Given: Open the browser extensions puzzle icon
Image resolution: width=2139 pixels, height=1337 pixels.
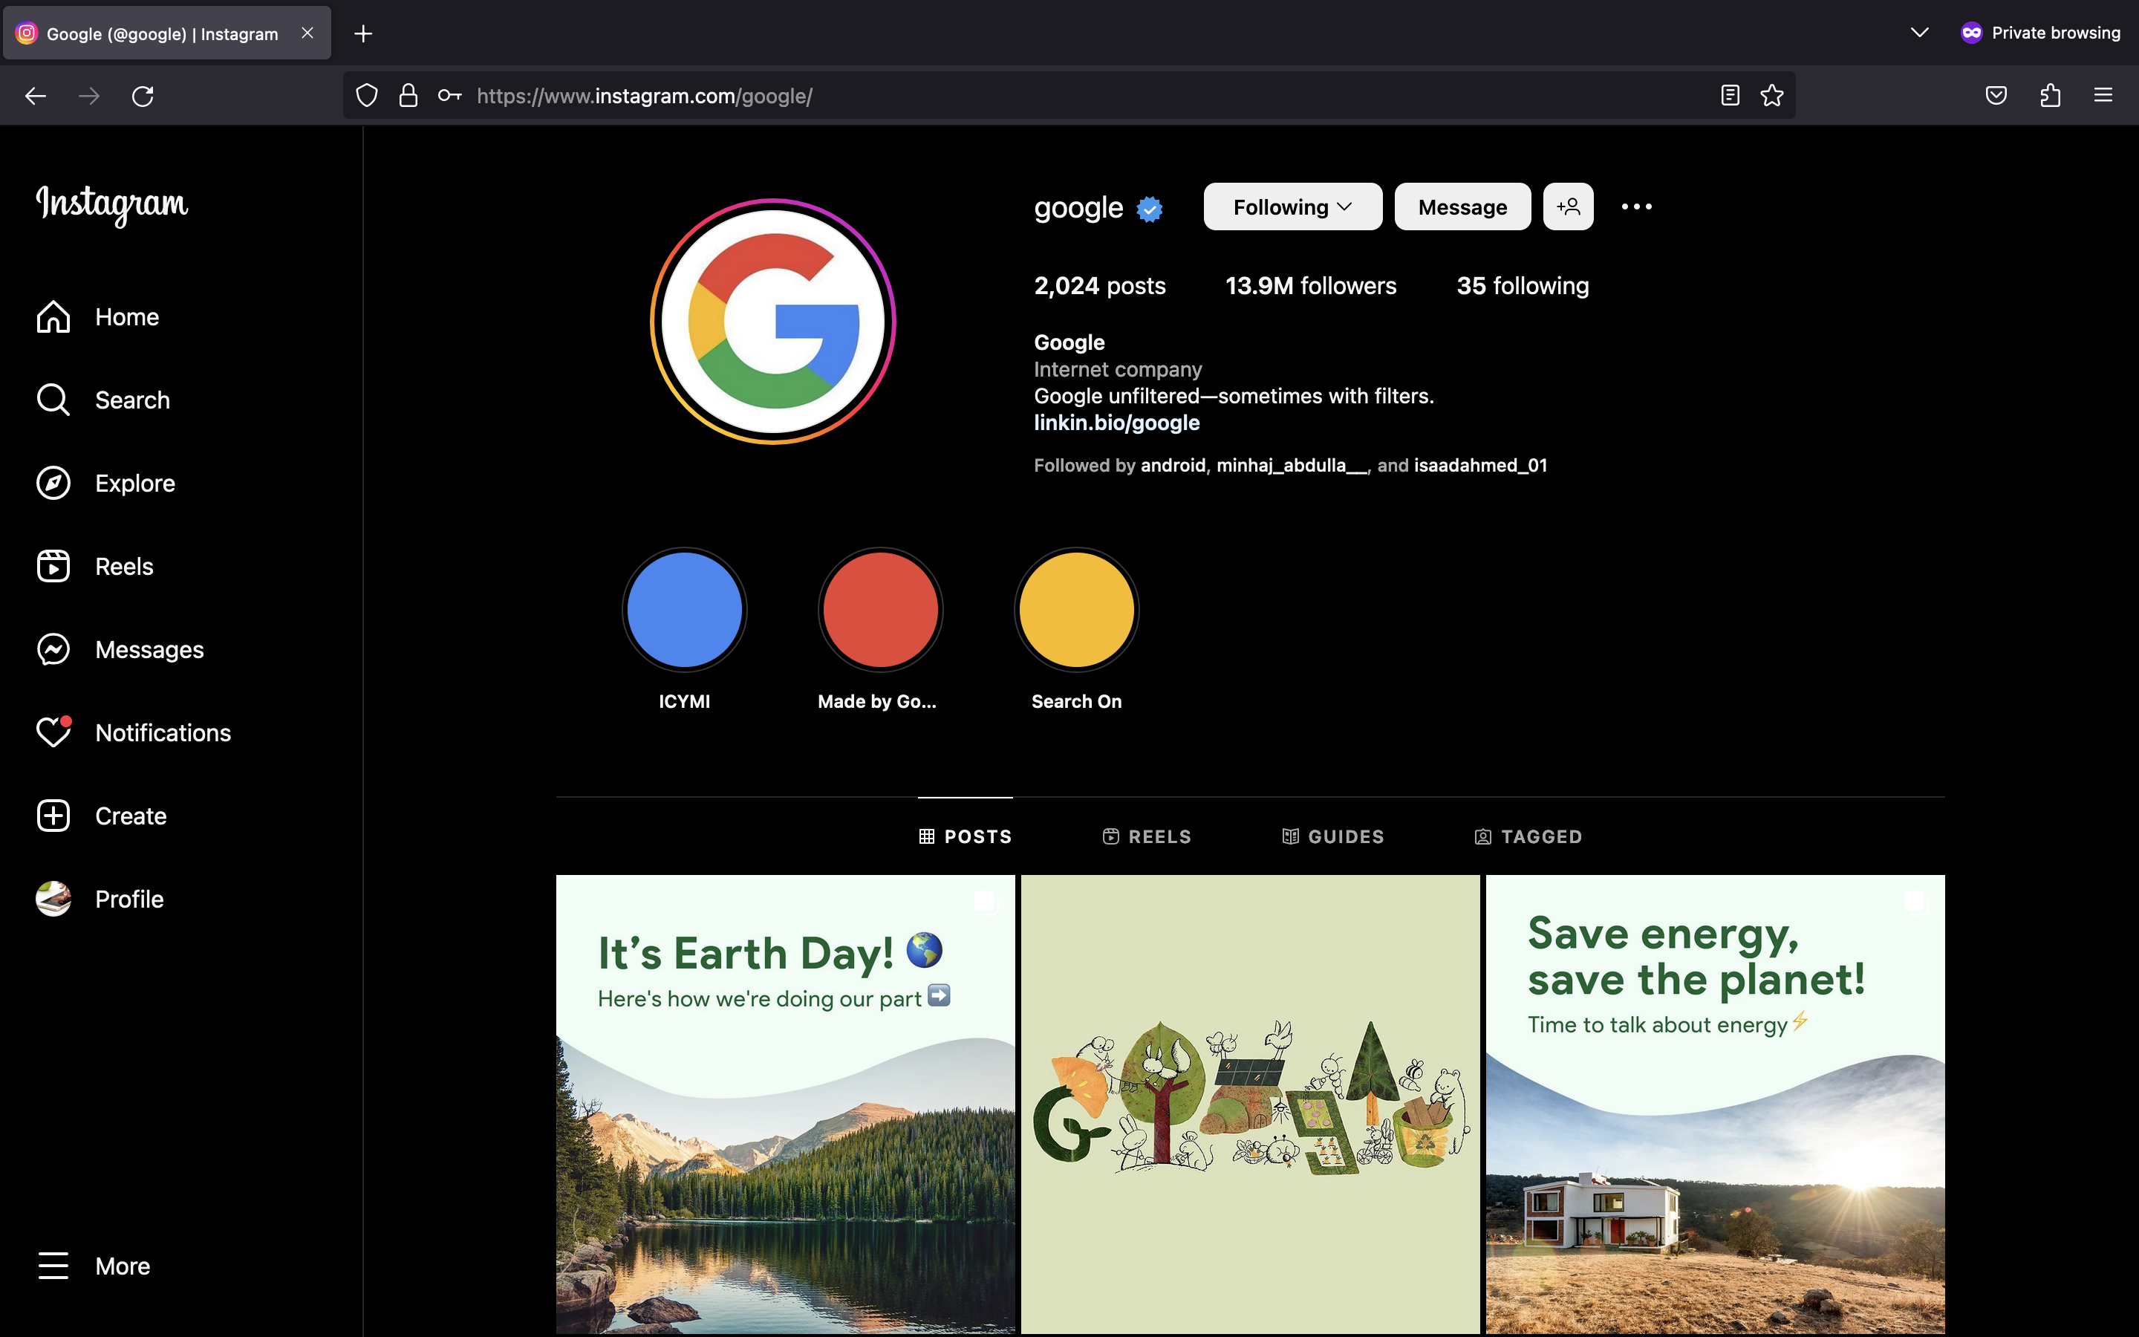Looking at the screenshot, I should coord(2050,96).
